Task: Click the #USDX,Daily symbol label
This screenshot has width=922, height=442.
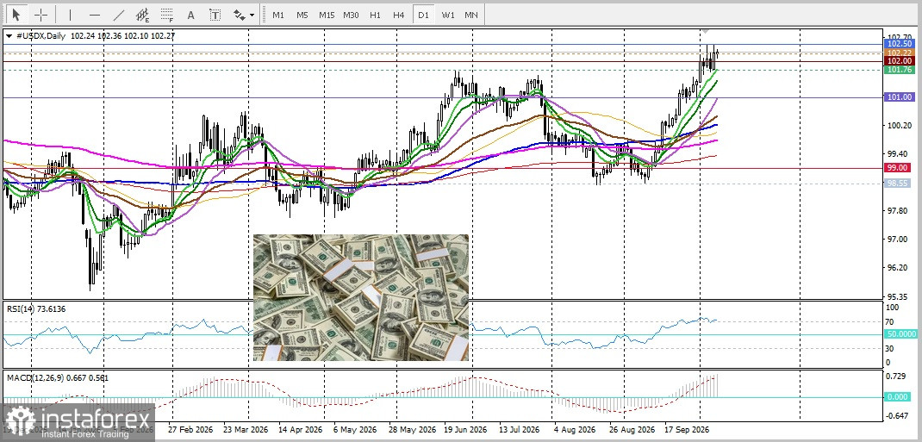Action: coord(40,36)
